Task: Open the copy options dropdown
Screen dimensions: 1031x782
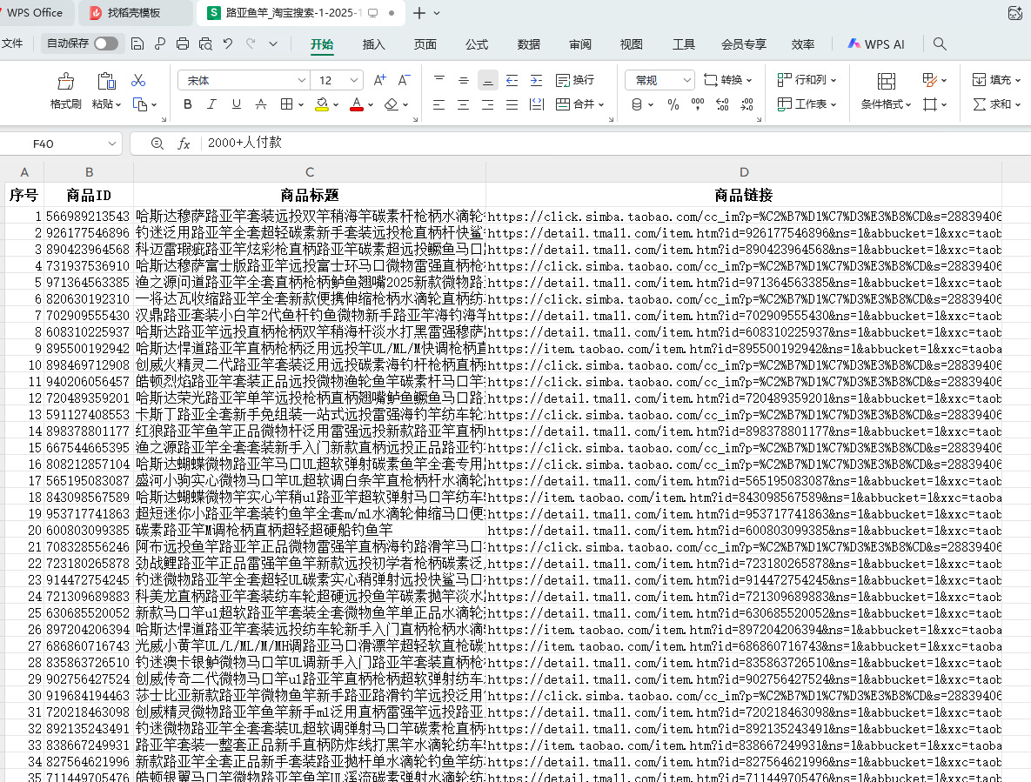Action: [x=154, y=104]
